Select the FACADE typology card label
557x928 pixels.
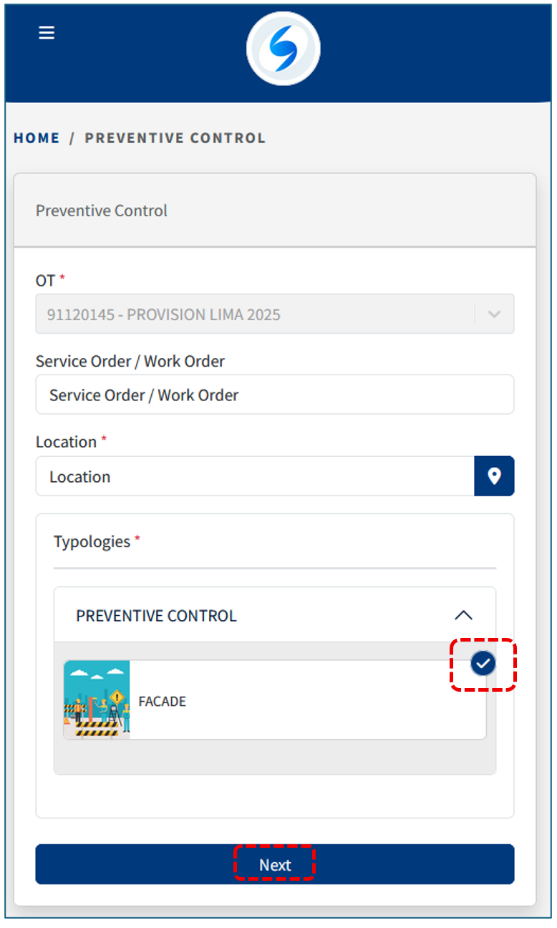pos(163,701)
